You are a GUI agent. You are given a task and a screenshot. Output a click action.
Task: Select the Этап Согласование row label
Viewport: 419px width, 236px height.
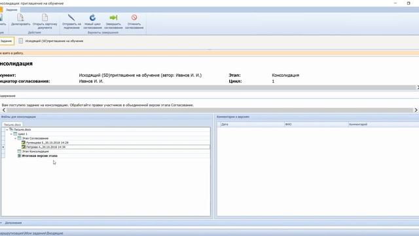(x=35, y=138)
